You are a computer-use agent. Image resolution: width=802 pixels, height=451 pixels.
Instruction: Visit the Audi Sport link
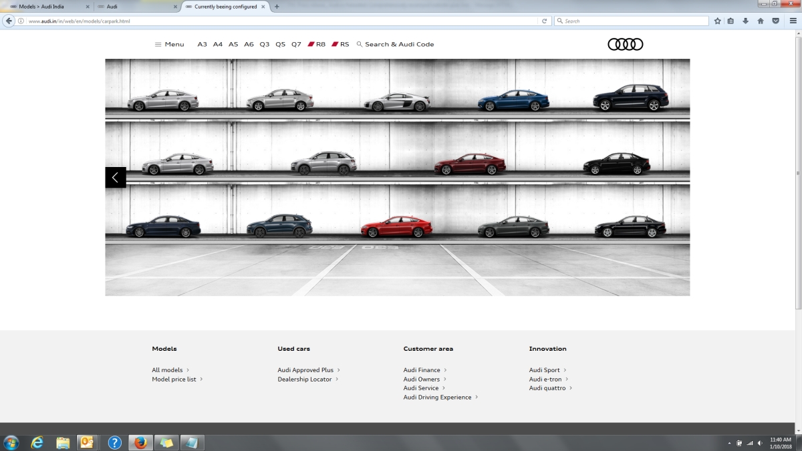(x=547, y=370)
